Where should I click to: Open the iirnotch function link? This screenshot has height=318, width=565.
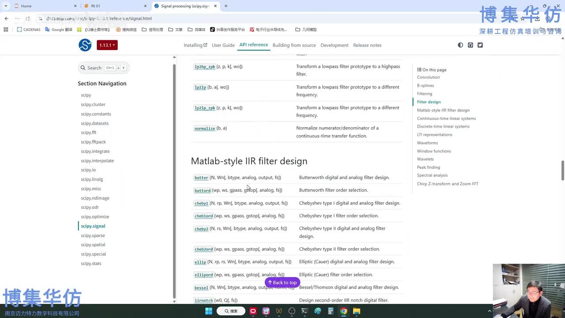point(203,300)
